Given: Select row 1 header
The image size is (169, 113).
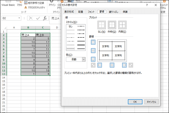Looking at the screenshot, I should click(x=4, y=32).
